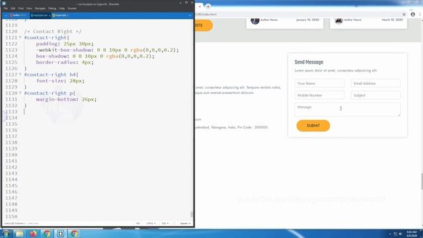Open Firefox from the taskbar

(33, 233)
